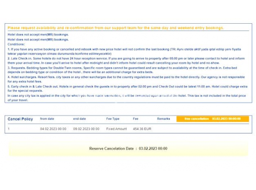
Task: Click the 'Fee' column header
Action: (136, 119)
